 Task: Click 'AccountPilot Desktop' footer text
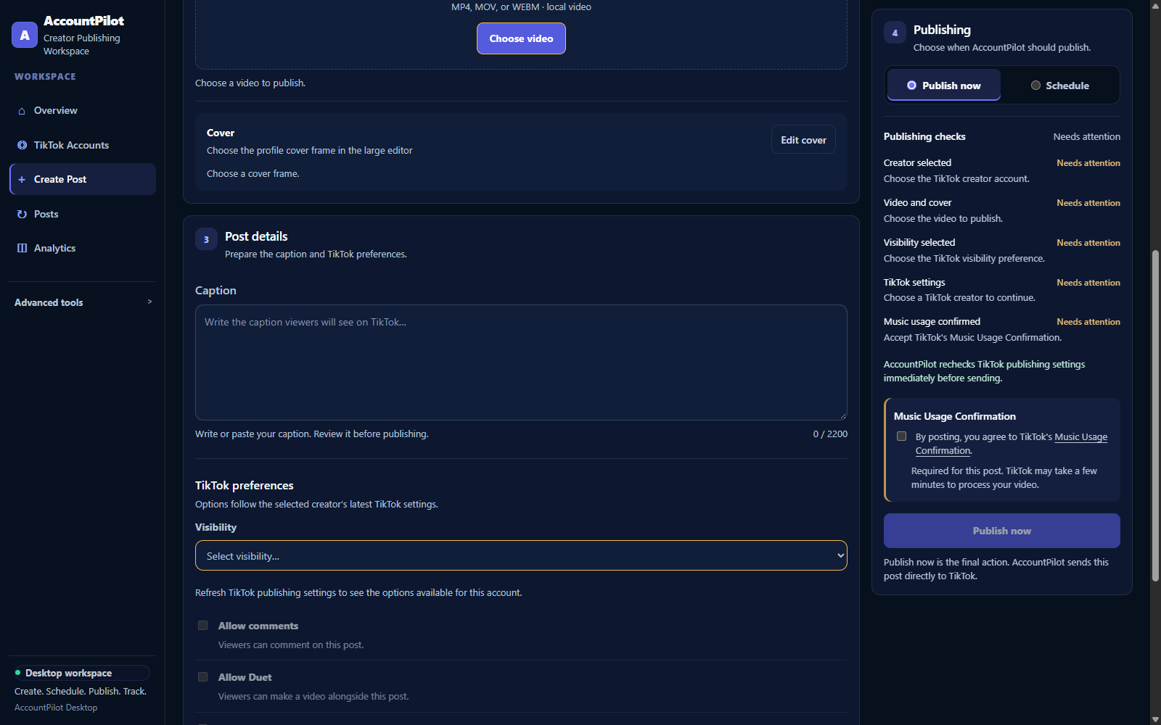pos(56,708)
